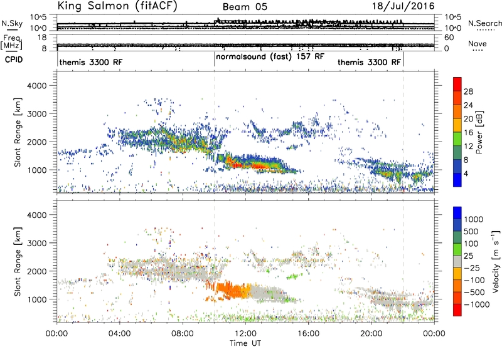
Task: Click 'normalsound (fast) 157 RF' text
Action: (270, 57)
